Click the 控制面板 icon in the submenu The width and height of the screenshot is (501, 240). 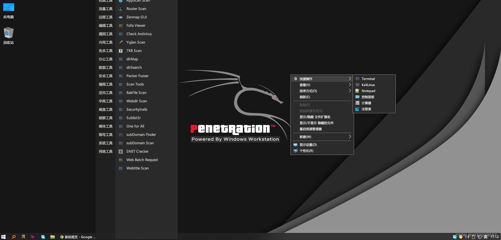click(x=357, y=97)
